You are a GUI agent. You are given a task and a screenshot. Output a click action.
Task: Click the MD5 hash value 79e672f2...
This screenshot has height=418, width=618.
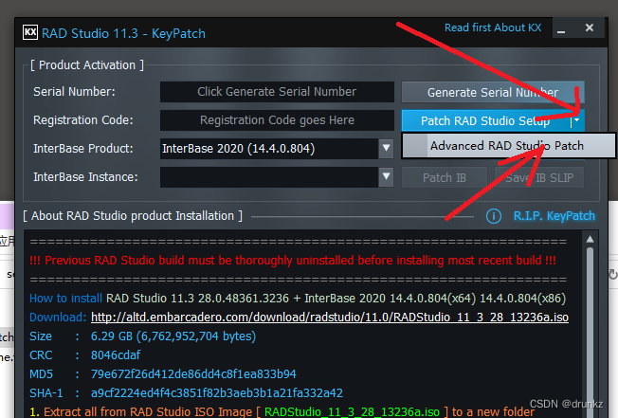click(193, 373)
